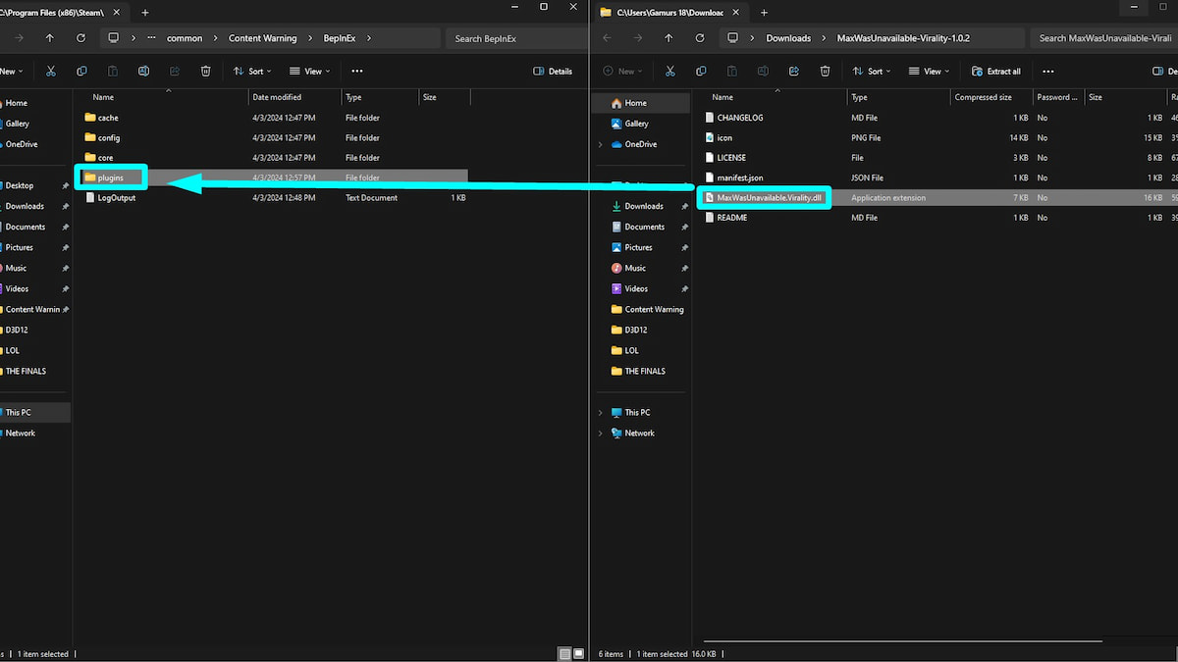Click the Delete trash icon in left window
The width and height of the screenshot is (1178, 662).
pyautogui.click(x=205, y=72)
